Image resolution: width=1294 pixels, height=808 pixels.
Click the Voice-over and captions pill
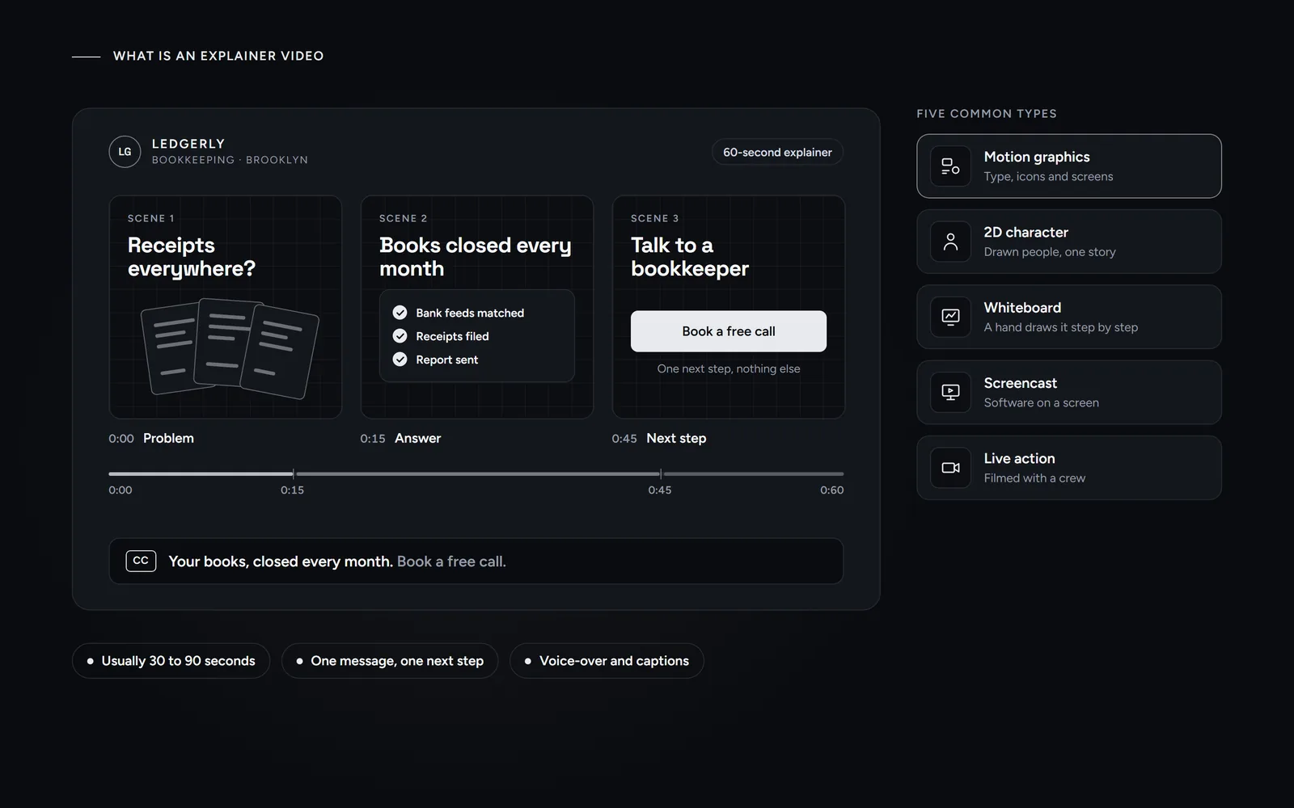click(607, 661)
